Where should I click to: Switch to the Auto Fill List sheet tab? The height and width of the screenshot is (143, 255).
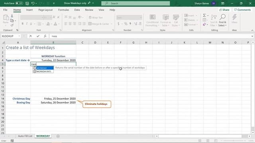(25, 136)
